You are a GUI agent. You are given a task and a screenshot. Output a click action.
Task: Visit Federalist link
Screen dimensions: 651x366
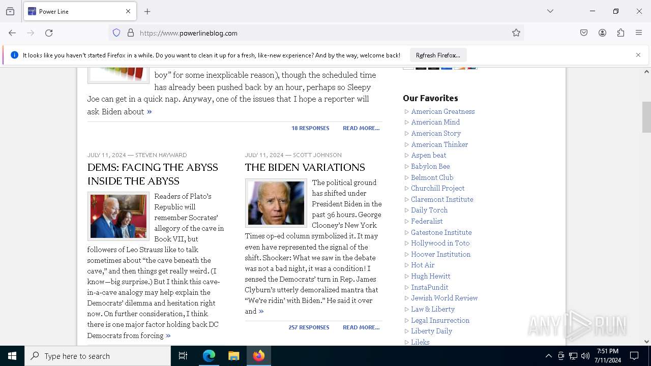[x=427, y=221]
